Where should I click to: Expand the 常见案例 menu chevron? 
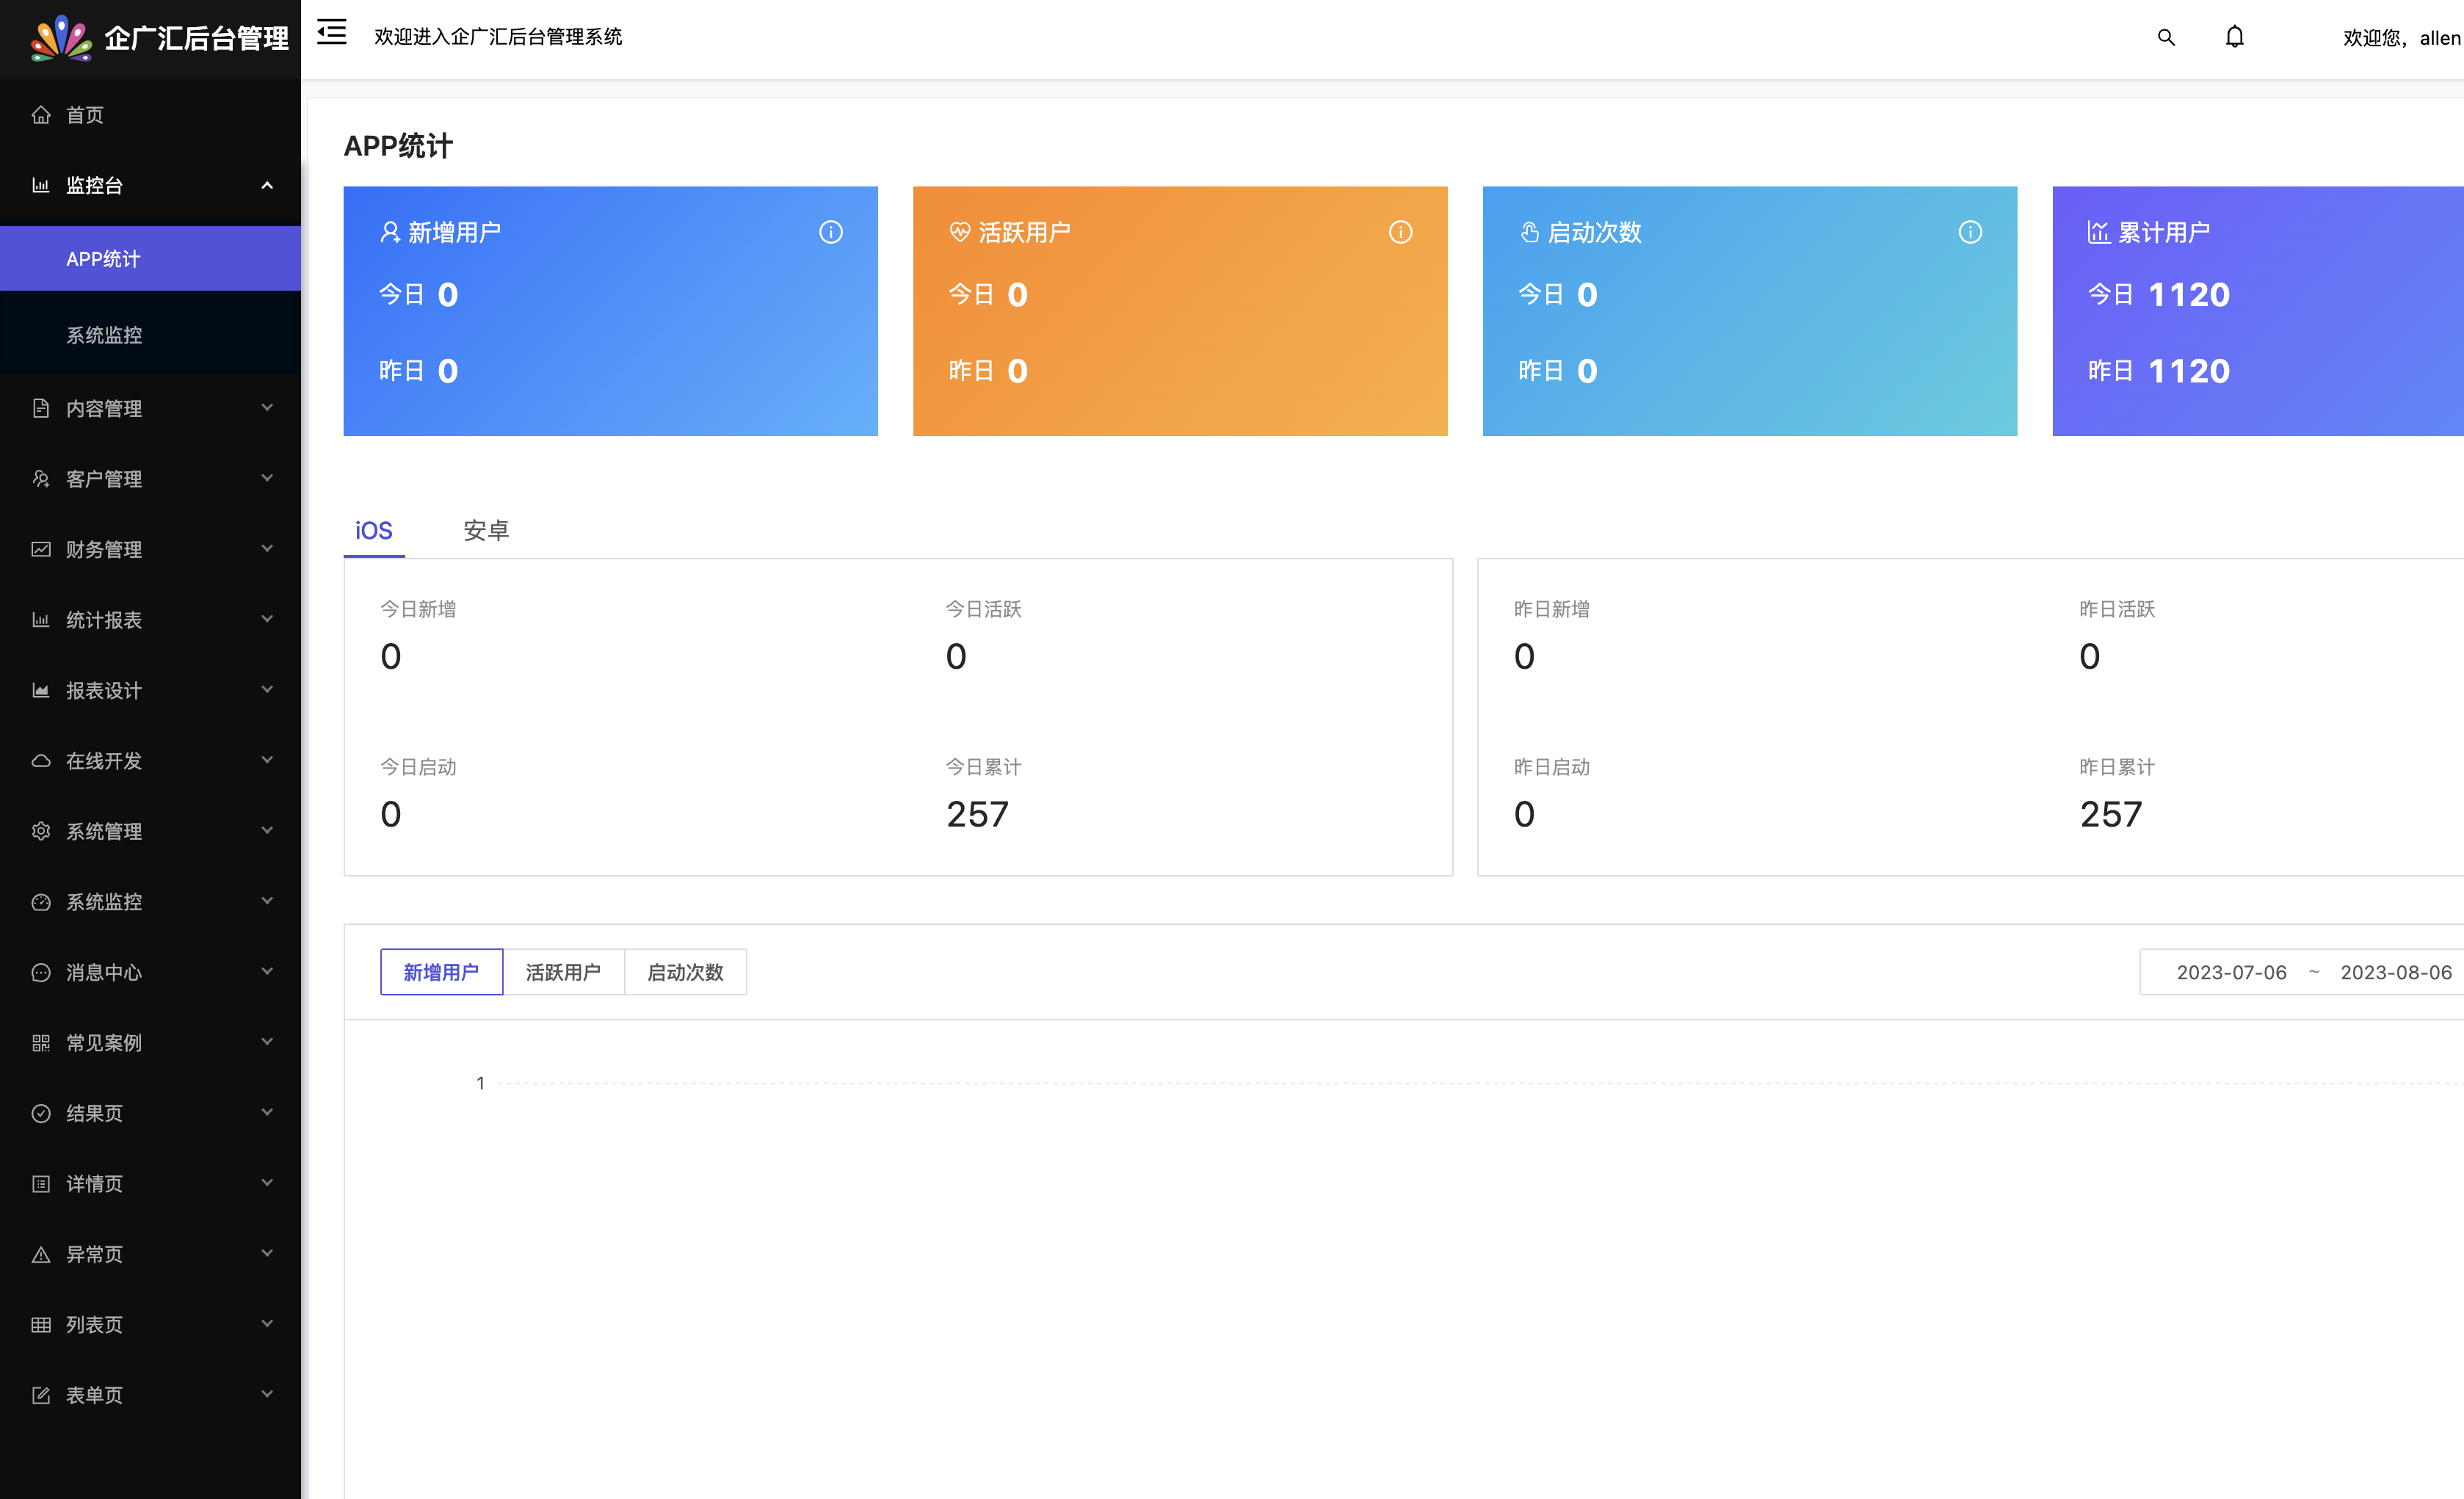267,1042
